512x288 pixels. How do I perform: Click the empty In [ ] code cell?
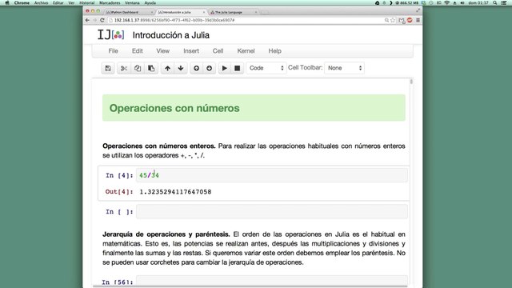pyautogui.click(x=272, y=211)
